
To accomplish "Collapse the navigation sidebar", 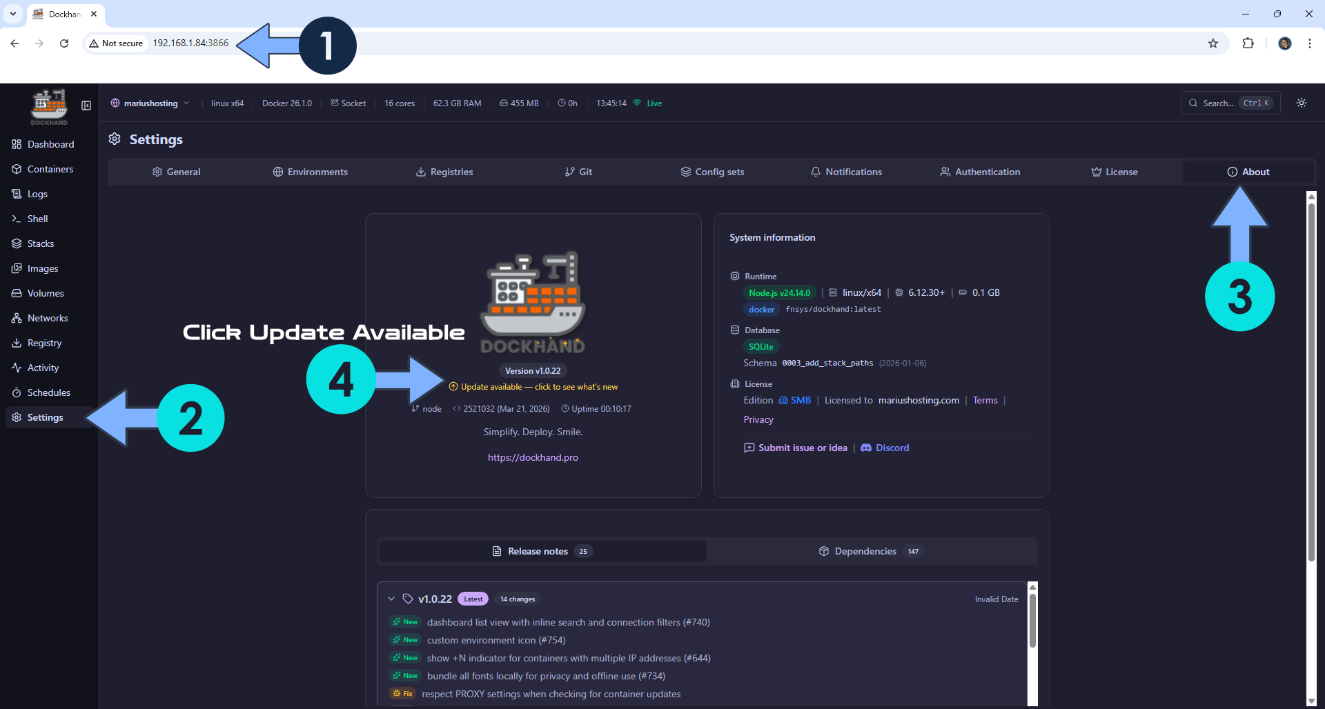I will pos(86,106).
